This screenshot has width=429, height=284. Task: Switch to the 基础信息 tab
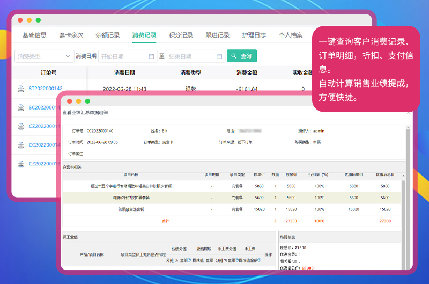coord(34,35)
